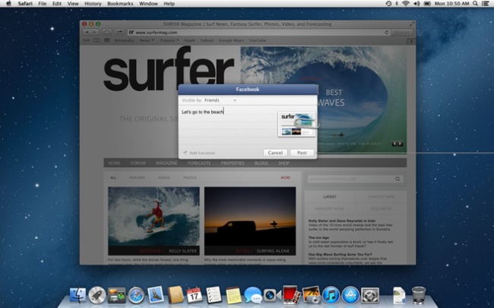
Task: Open Finder from the dock
Action: pos(78,295)
